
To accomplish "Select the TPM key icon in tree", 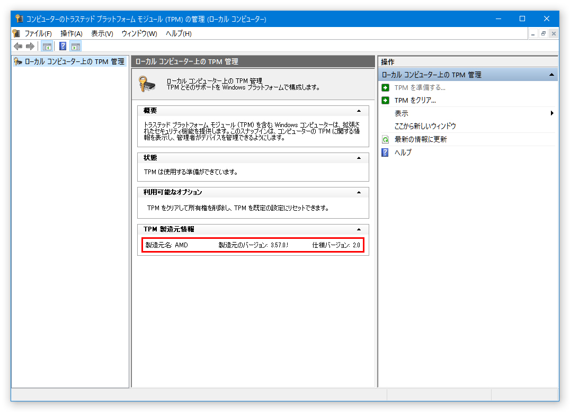I will click(x=18, y=61).
